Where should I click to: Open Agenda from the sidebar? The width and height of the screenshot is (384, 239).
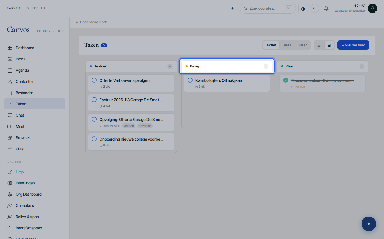point(35,70)
